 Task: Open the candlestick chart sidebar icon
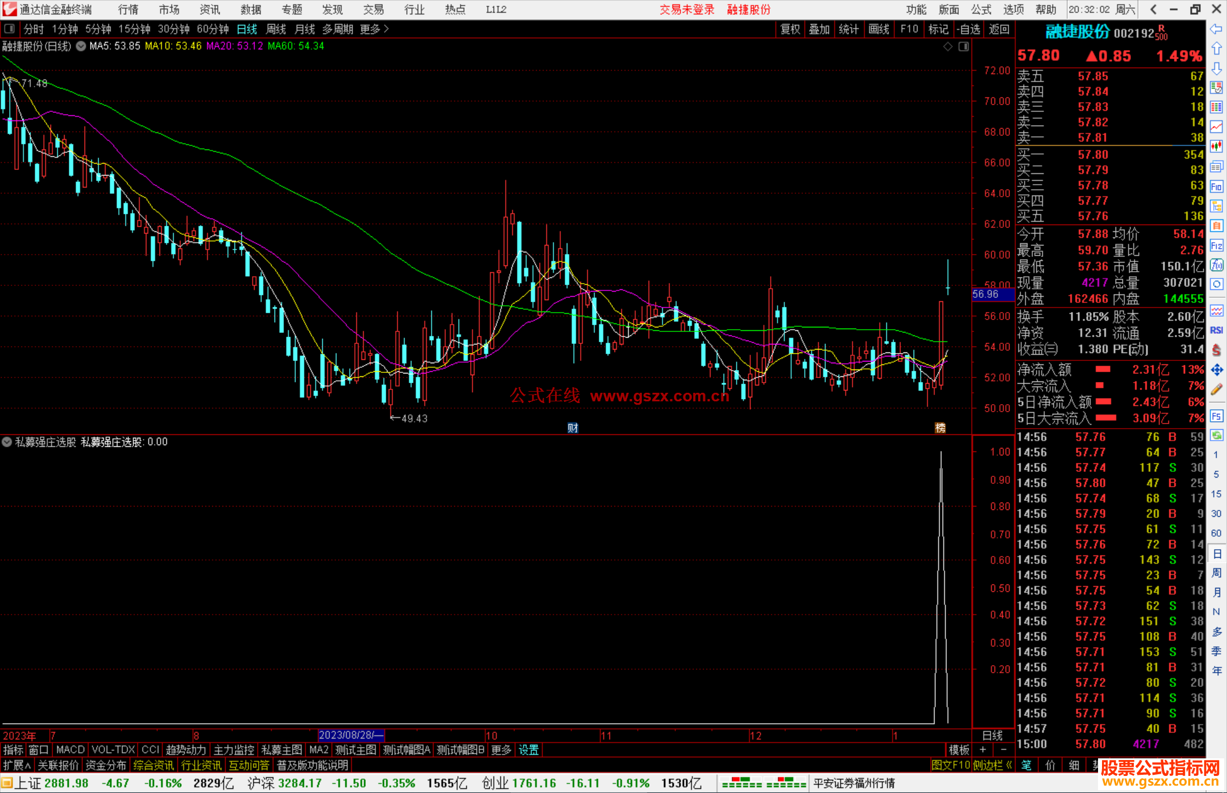click(1216, 146)
